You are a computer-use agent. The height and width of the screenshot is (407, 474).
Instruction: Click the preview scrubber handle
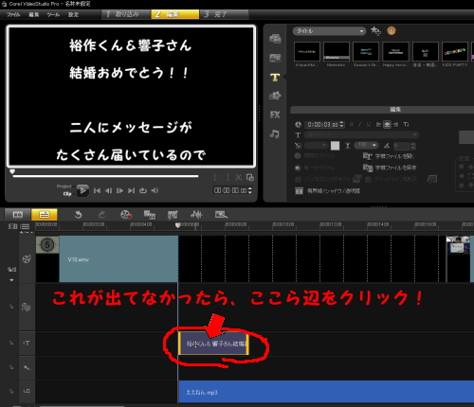click(x=12, y=171)
